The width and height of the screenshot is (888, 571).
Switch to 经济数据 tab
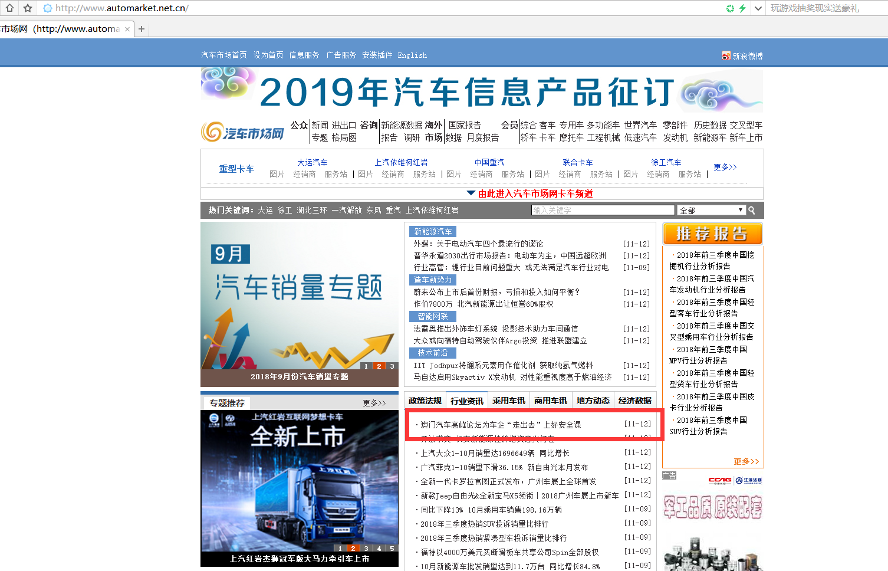(x=635, y=401)
